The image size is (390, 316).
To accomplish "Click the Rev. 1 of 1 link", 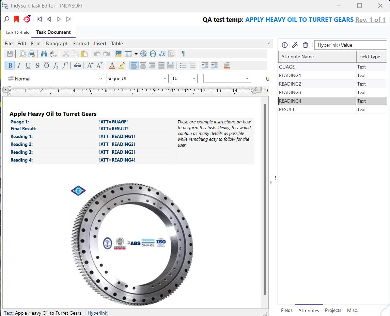I will 370,20.
